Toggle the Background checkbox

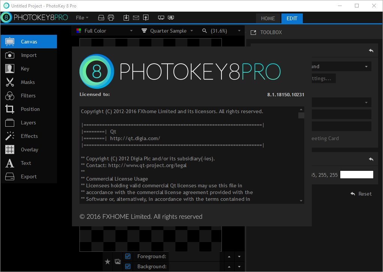point(128,266)
